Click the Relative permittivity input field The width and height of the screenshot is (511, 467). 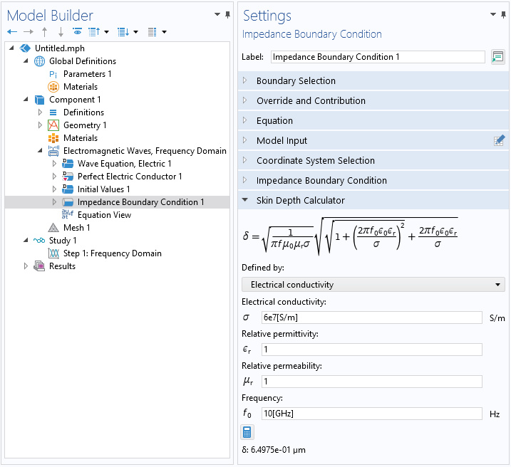[372, 350]
